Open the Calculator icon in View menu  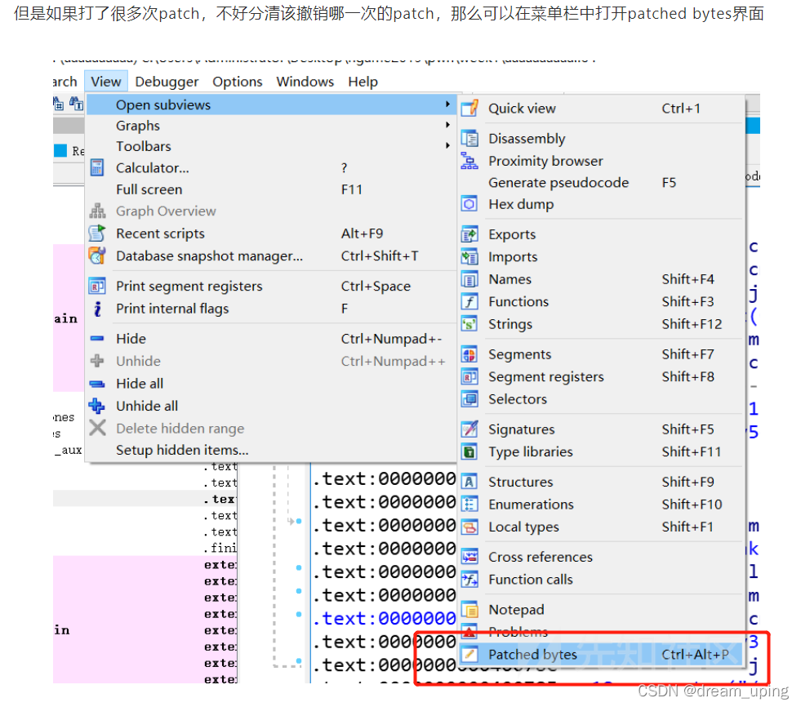tap(98, 167)
